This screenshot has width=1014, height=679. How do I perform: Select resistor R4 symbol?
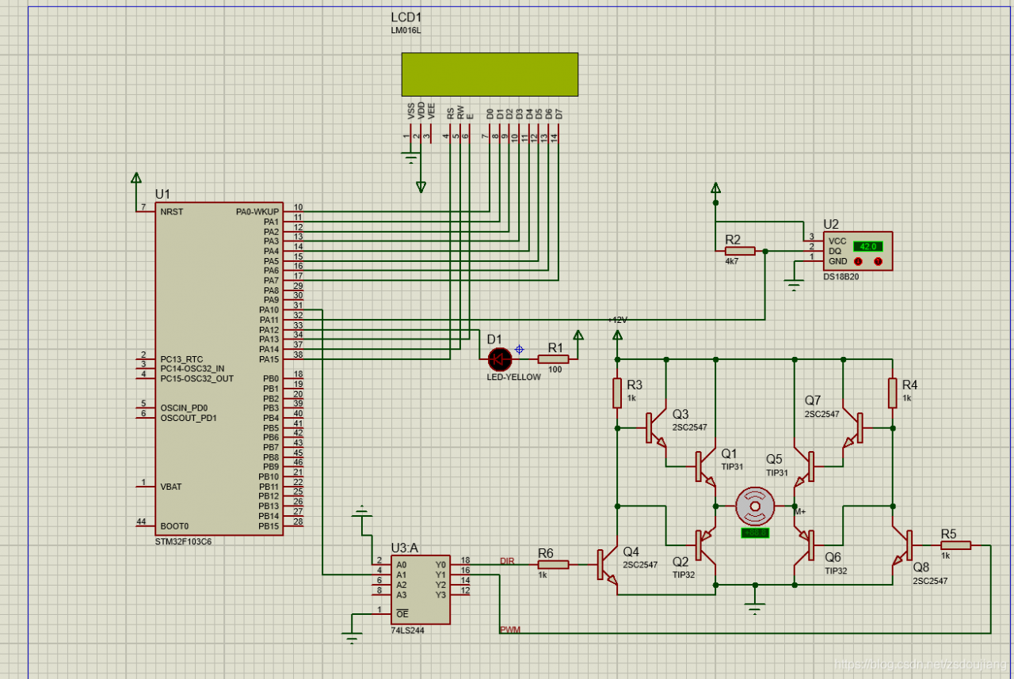coord(892,393)
